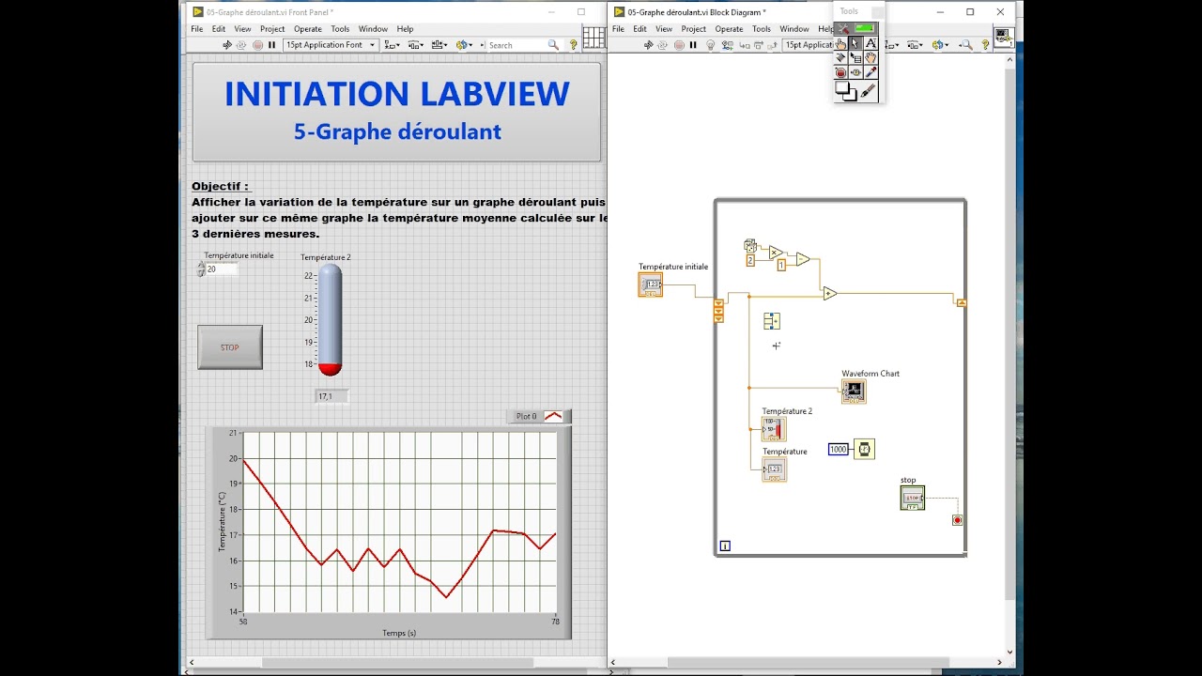Click the loop iteration i terminal

(x=725, y=545)
